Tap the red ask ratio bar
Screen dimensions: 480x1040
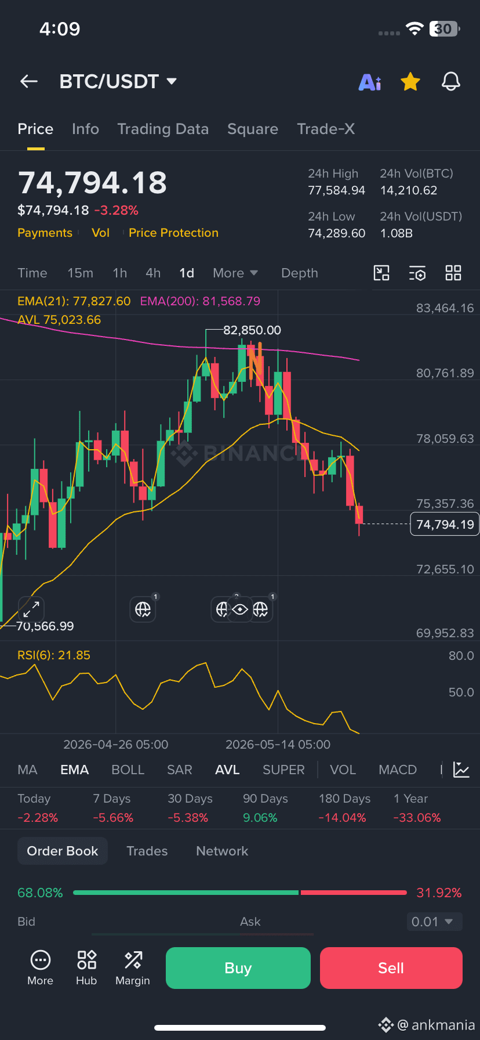coord(354,893)
